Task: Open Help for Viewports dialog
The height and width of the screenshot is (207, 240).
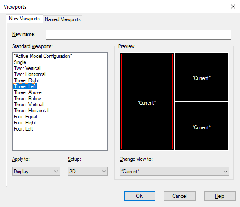Action: pyautogui.click(x=220, y=196)
